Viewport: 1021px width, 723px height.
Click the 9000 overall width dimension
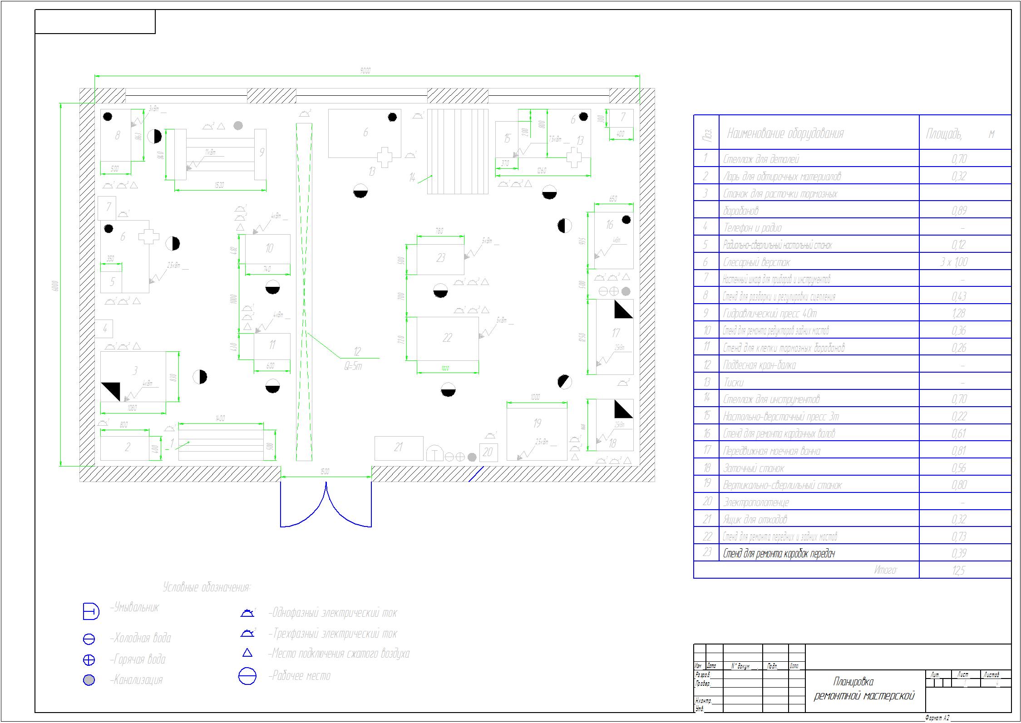click(365, 71)
